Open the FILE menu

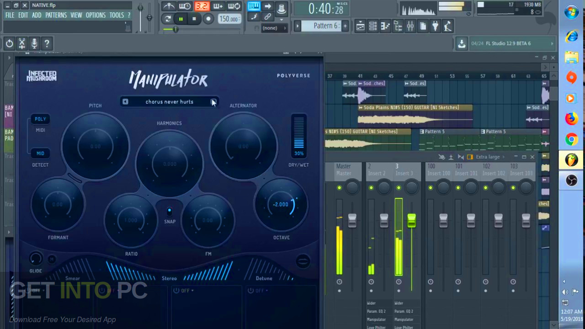coord(10,15)
